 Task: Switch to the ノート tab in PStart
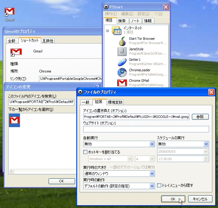pyautogui.click(x=136, y=21)
